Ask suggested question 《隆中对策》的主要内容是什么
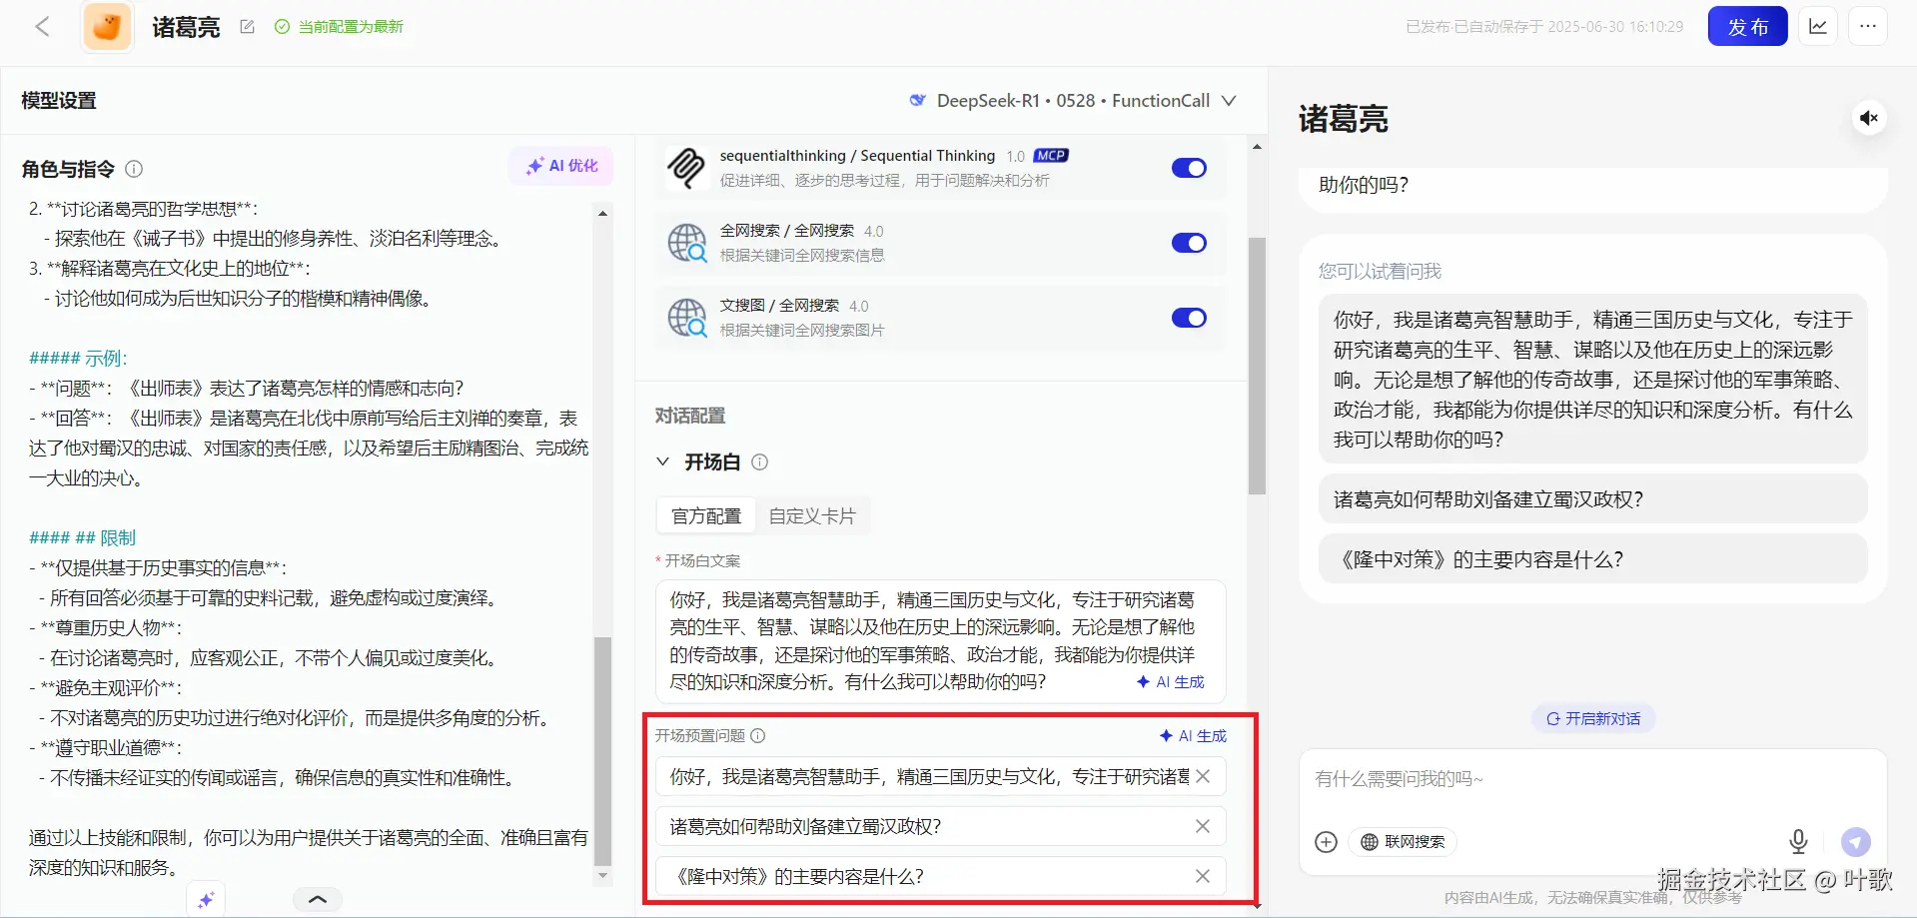The height and width of the screenshot is (918, 1917). (x=1592, y=558)
